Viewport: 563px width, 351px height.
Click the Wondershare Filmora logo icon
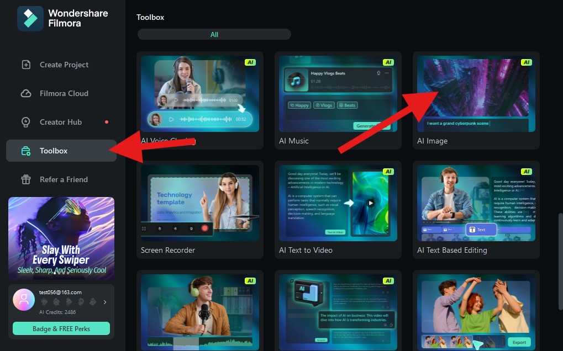point(30,18)
